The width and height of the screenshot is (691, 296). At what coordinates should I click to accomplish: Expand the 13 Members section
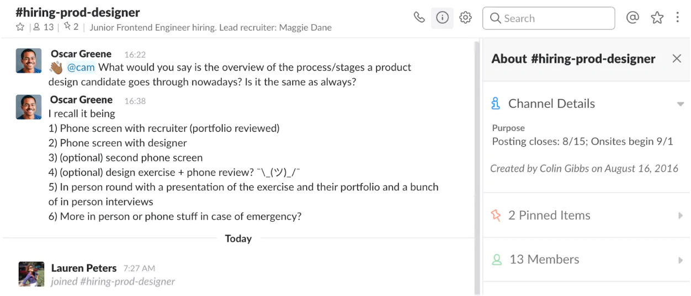[x=680, y=260]
